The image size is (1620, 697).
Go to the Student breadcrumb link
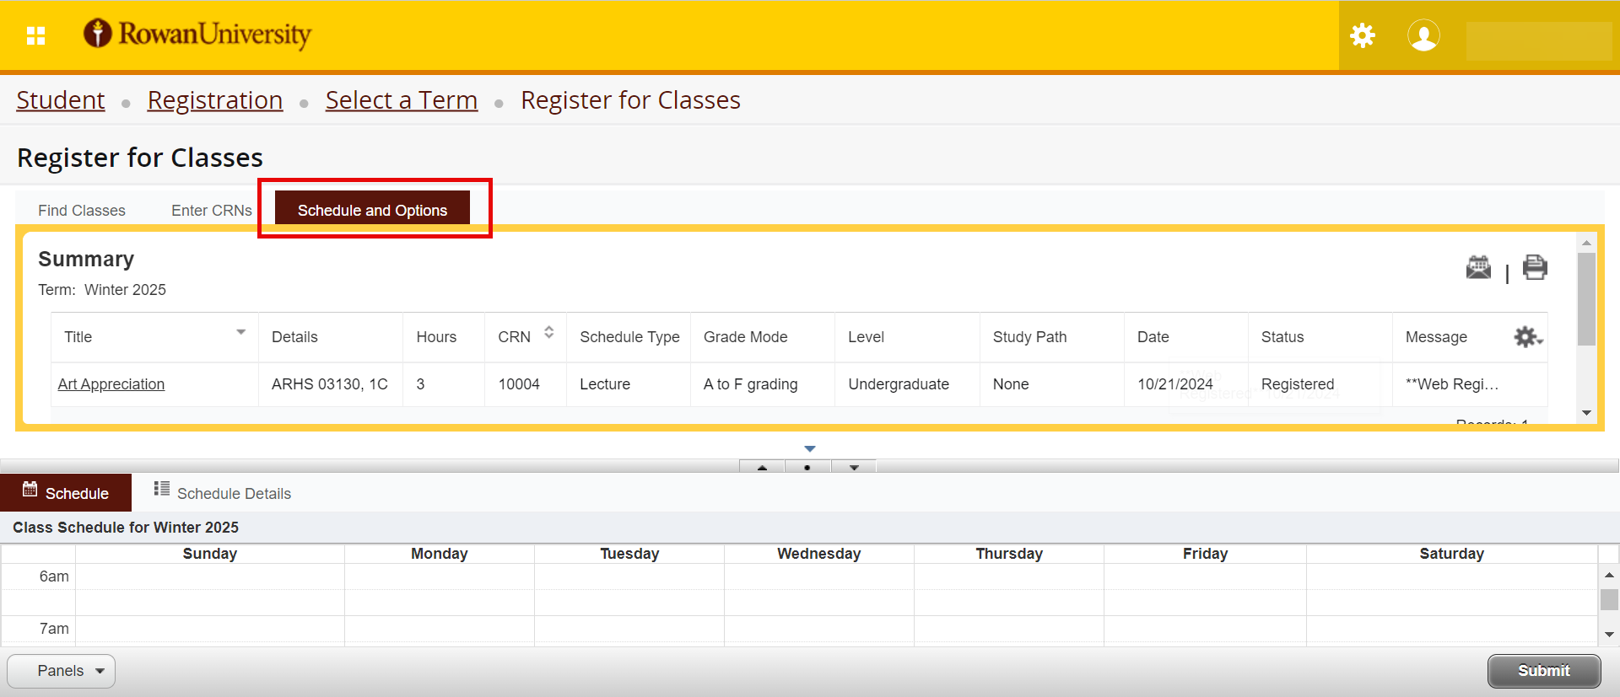tap(61, 100)
